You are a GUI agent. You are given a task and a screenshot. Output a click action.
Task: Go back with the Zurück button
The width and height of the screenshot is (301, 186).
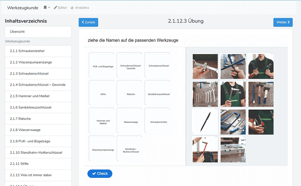88,22
